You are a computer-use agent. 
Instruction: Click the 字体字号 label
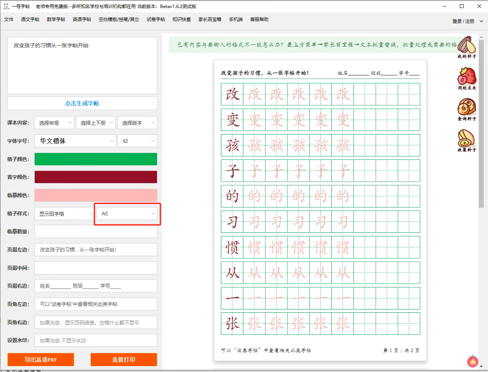tap(18, 141)
